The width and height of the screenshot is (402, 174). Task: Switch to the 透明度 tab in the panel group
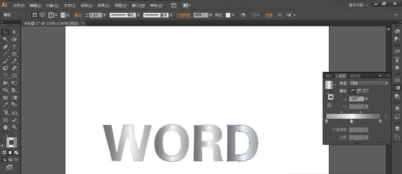355,76
